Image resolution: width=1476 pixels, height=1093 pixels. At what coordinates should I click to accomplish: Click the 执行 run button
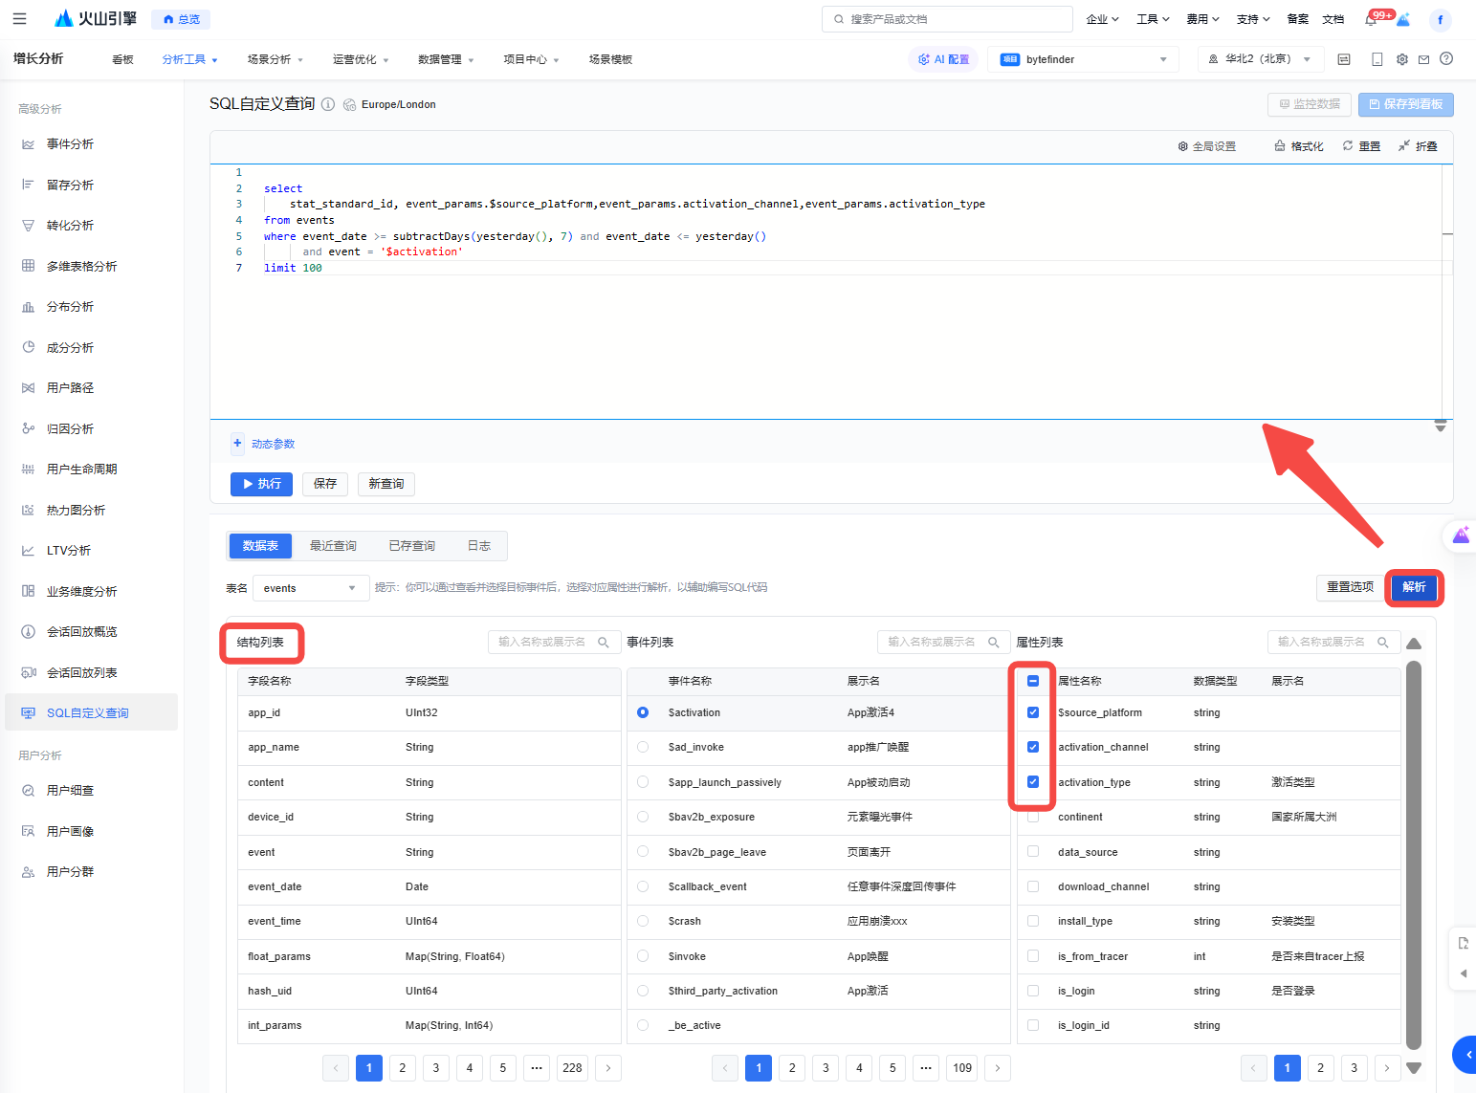[261, 484]
